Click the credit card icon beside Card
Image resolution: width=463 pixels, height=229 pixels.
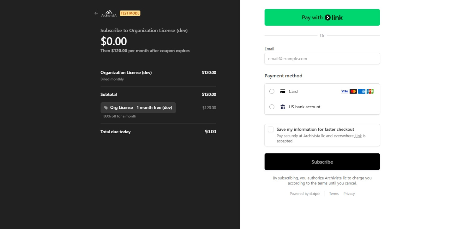(x=283, y=91)
